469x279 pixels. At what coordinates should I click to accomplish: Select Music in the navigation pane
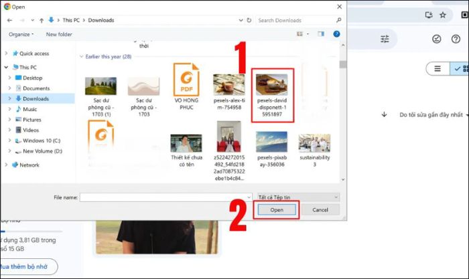(x=29, y=109)
